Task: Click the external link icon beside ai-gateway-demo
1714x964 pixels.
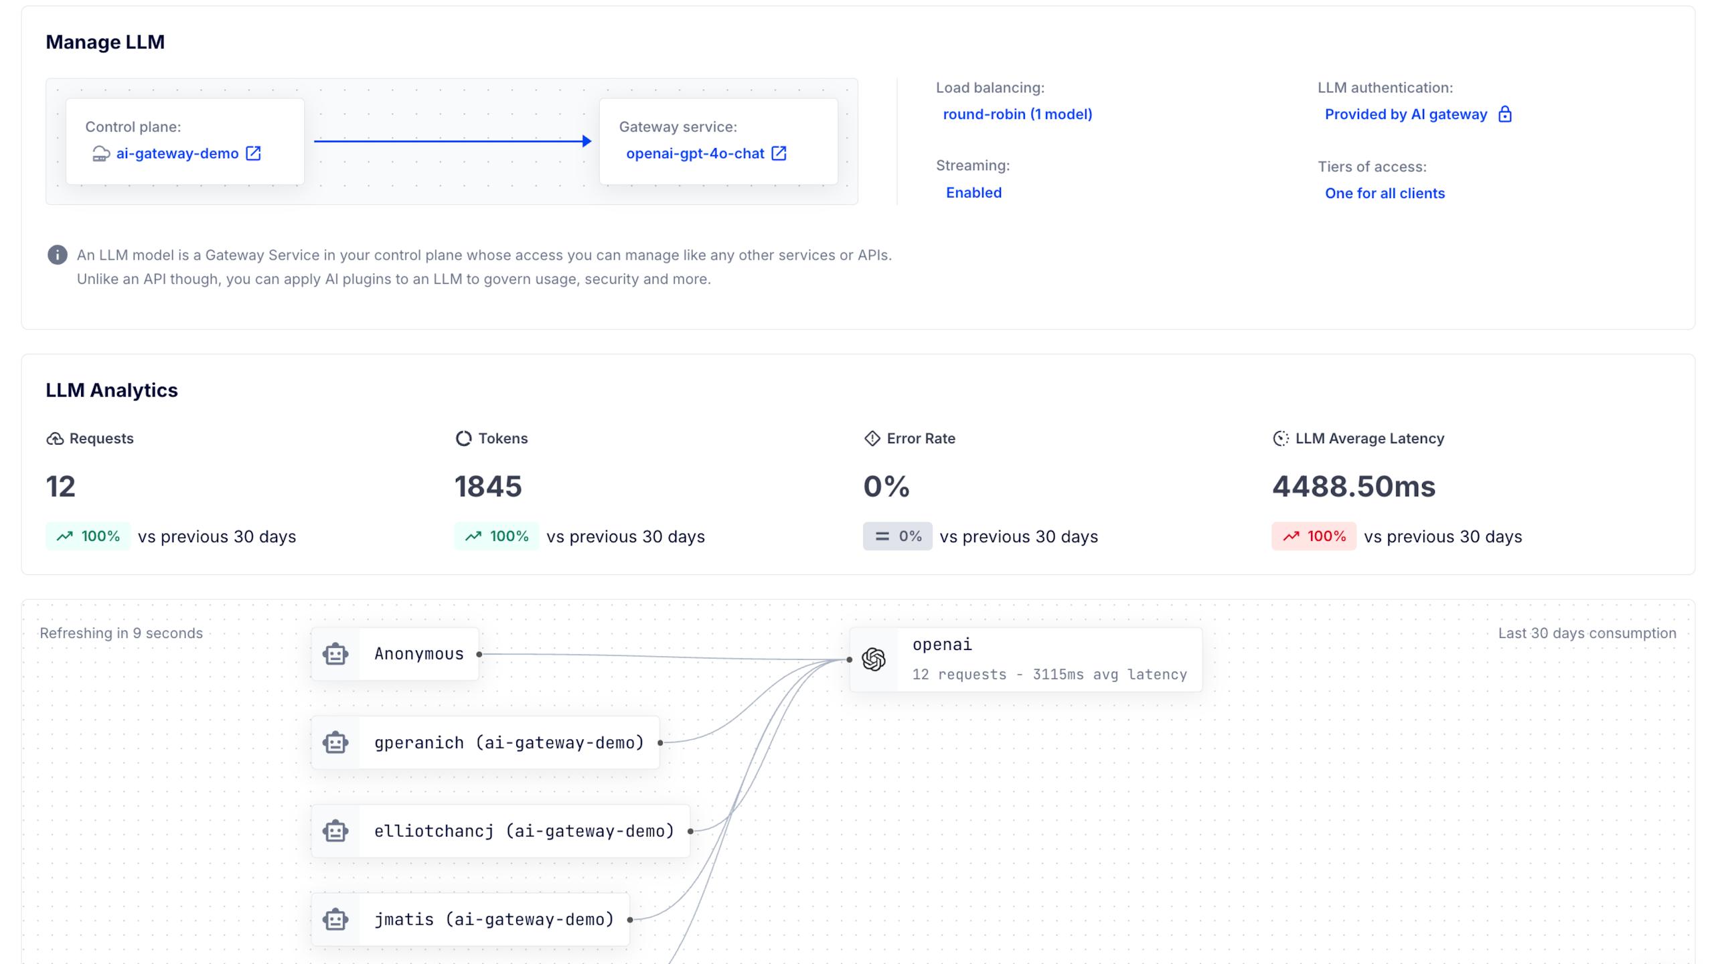Action: tap(253, 153)
